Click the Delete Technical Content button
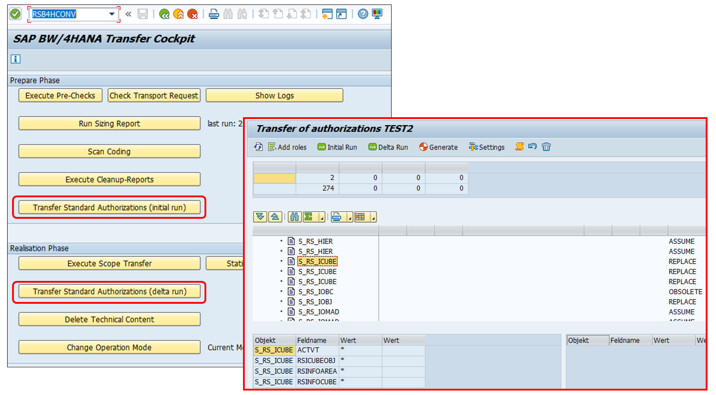The height and width of the screenshot is (395, 716). (x=109, y=319)
